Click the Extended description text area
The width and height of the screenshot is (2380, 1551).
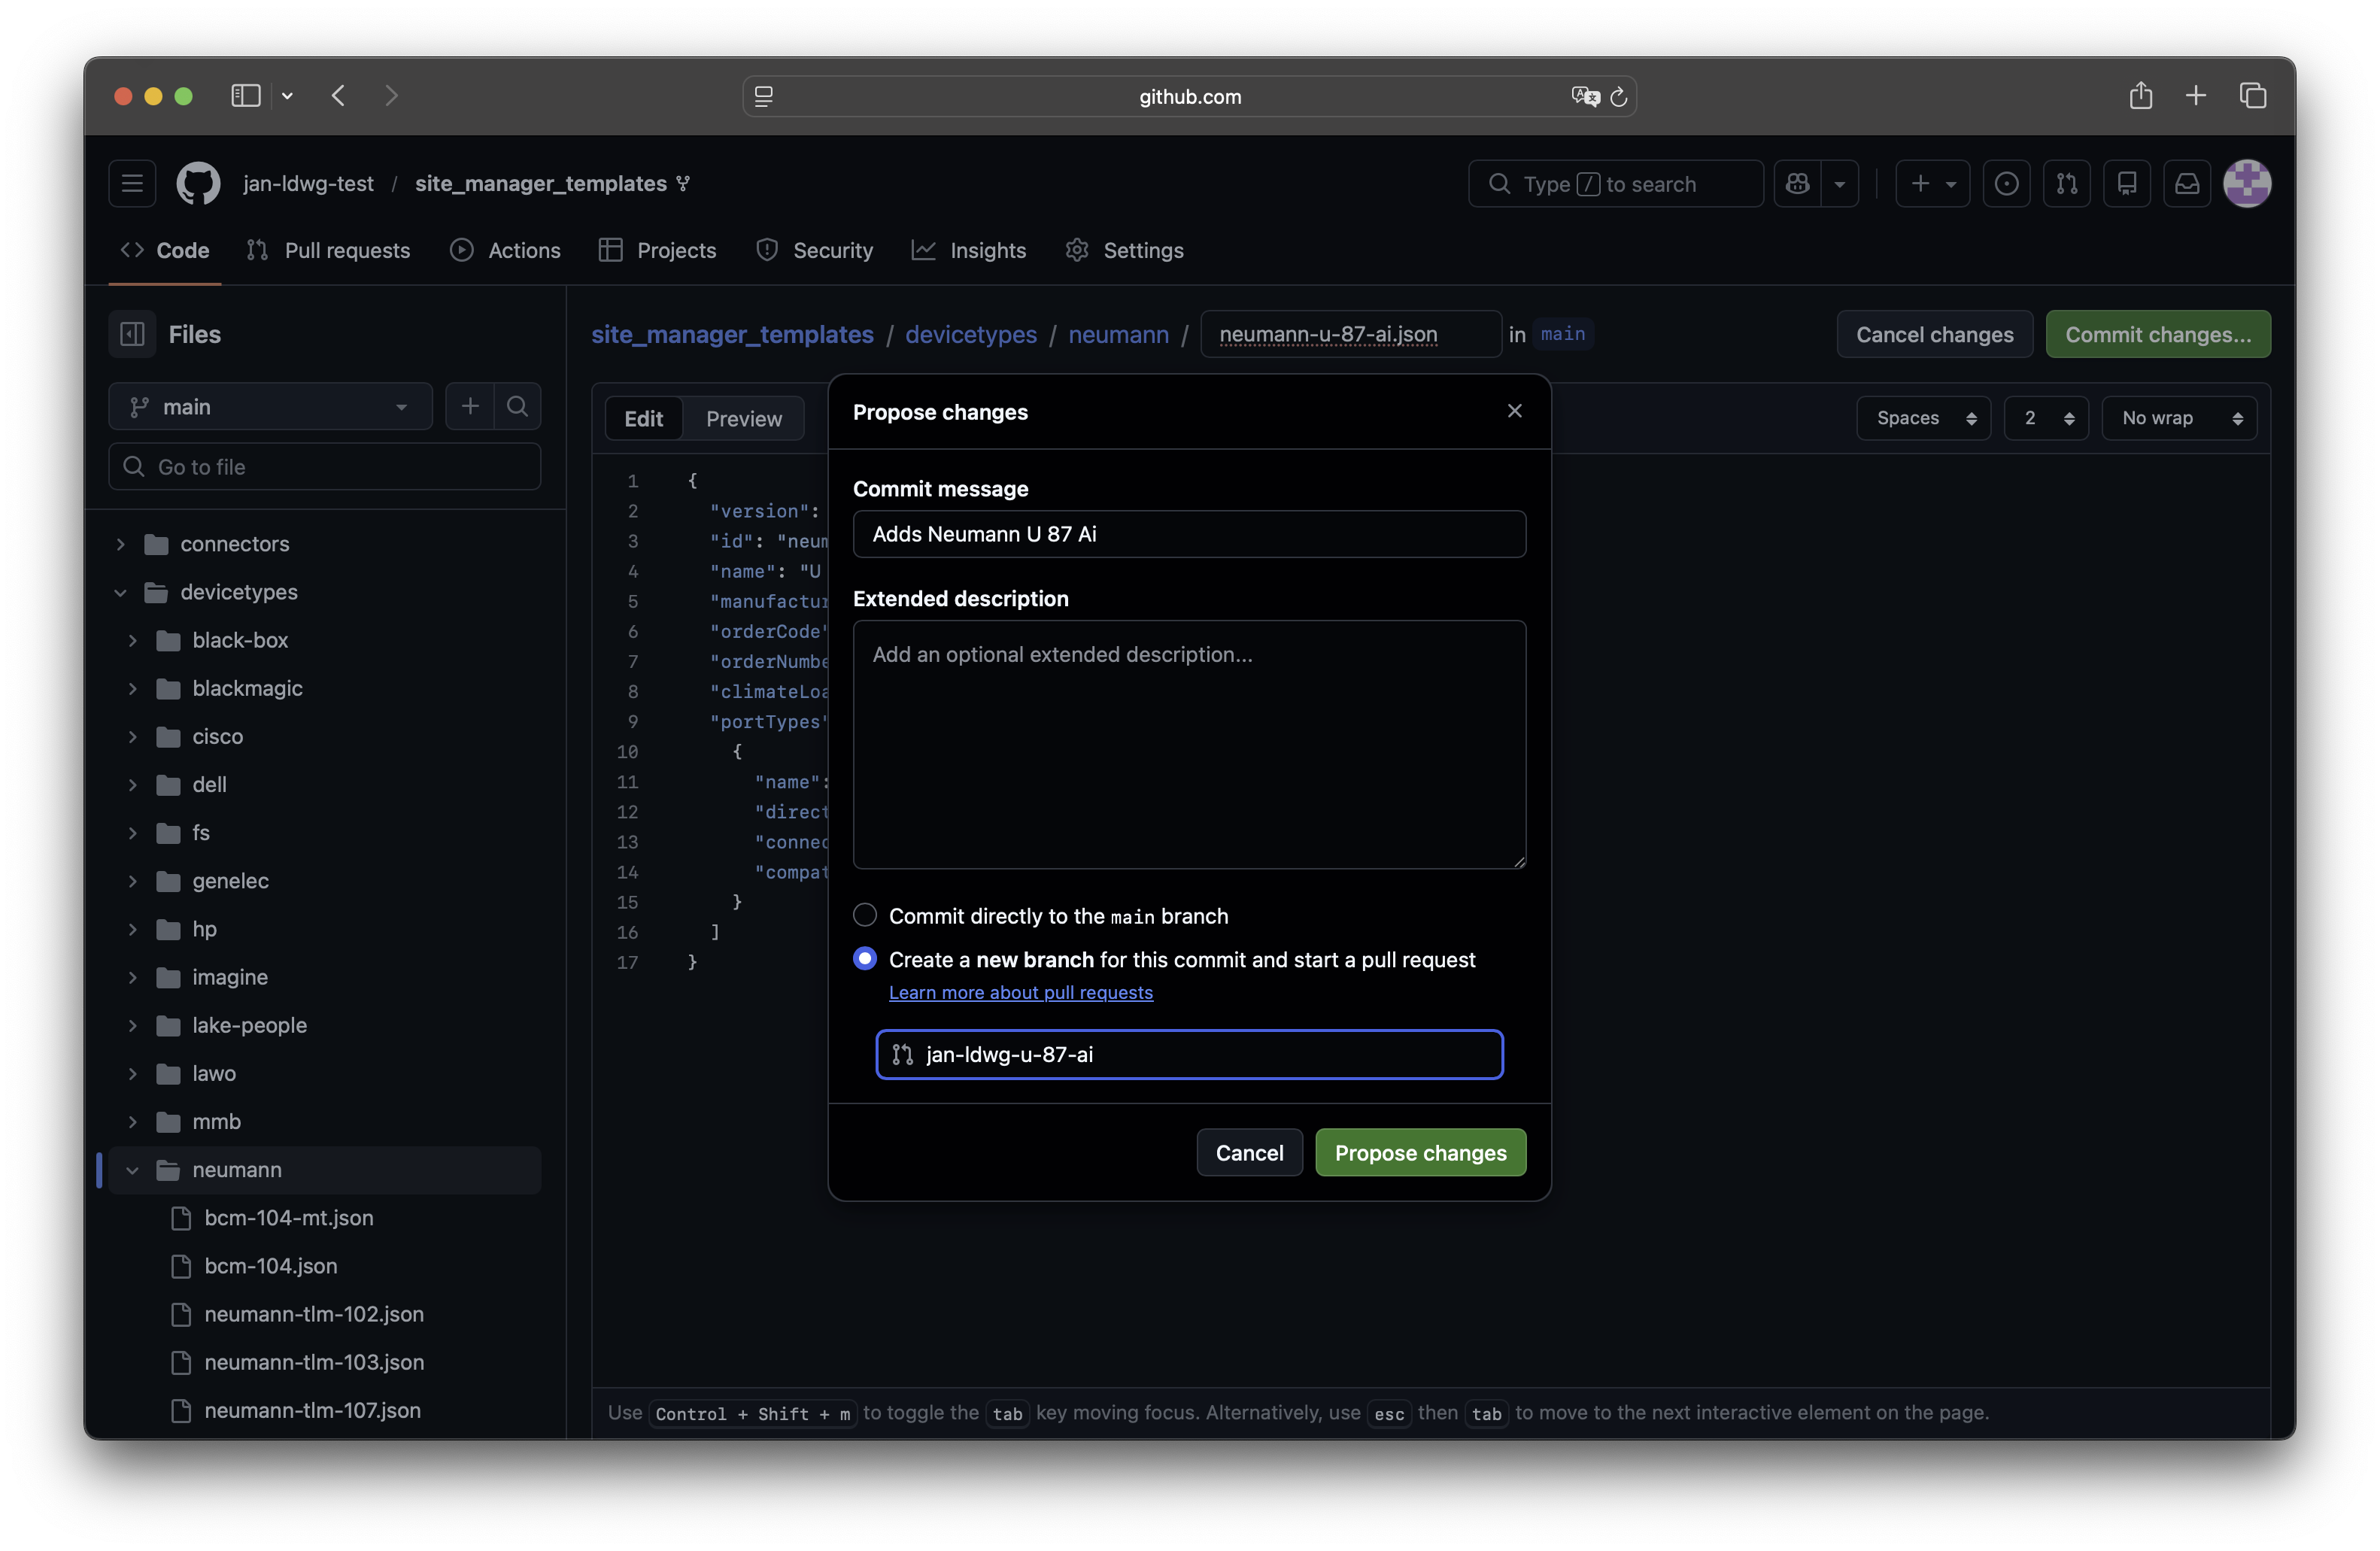click(x=1189, y=744)
